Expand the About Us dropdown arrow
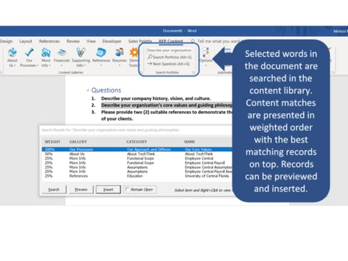The width and height of the screenshot is (348, 261). click(x=15, y=65)
